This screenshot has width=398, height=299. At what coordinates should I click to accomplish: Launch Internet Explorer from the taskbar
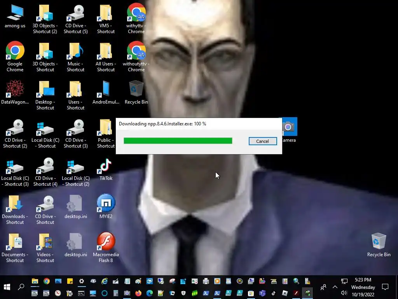105,281
